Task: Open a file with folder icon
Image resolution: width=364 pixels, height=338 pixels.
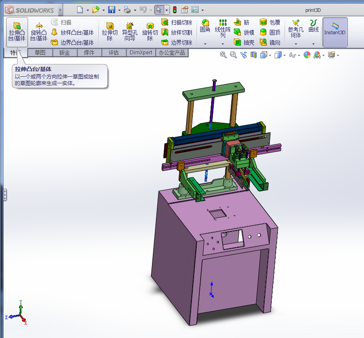Action: tap(95, 10)
